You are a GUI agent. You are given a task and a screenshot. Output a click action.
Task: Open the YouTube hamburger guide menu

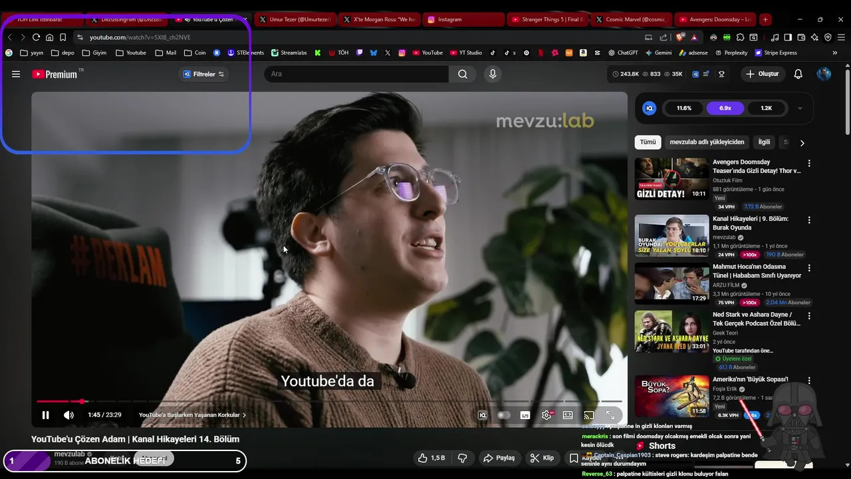[x=16, y=74]
